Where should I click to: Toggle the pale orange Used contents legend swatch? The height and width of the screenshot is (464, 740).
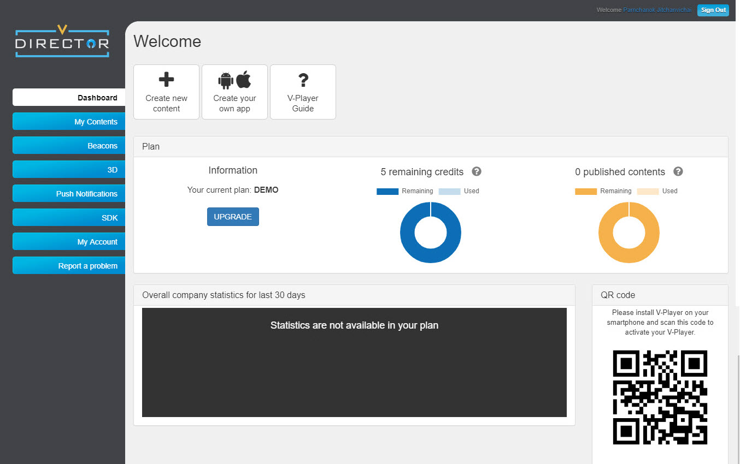coord(648,191)
